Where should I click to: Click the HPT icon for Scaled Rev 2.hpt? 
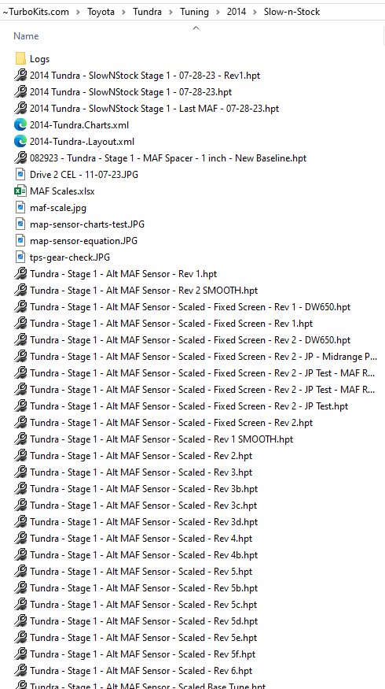point(20,456)
